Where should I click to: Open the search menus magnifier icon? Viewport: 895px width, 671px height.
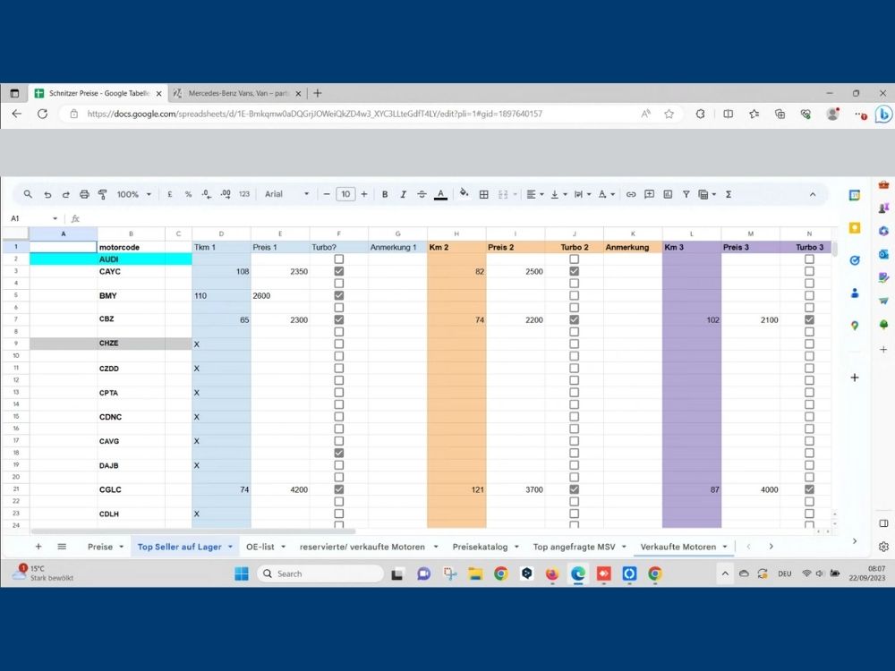[x=28, y=194]
